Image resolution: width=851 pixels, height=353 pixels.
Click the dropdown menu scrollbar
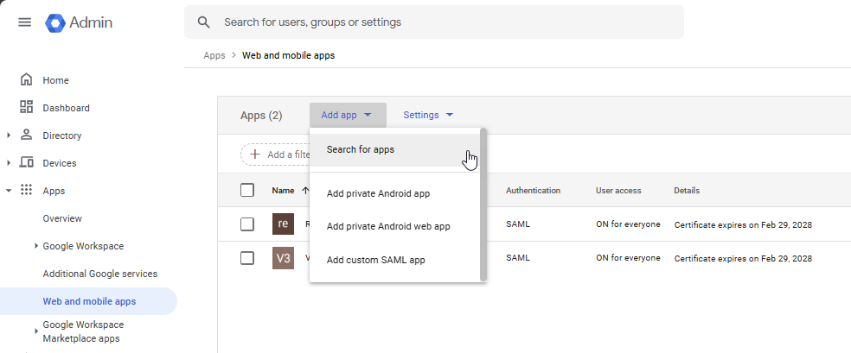point(483,205)
